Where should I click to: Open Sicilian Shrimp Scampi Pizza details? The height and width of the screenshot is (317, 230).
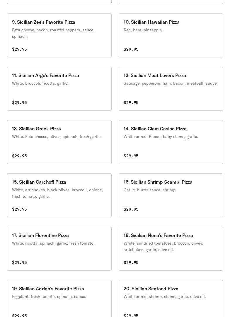point(158,182)
